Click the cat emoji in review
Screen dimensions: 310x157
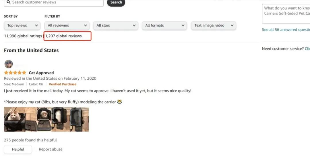point(119,102)
